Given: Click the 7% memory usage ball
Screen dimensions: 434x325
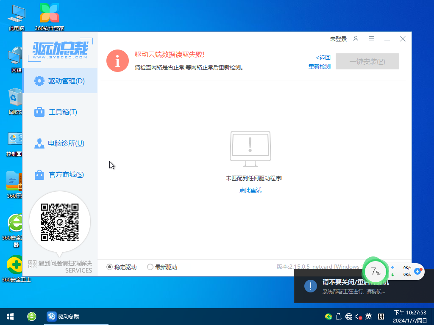Looking at the screenshot, I should pyautogui.click(x=375, y=271).
